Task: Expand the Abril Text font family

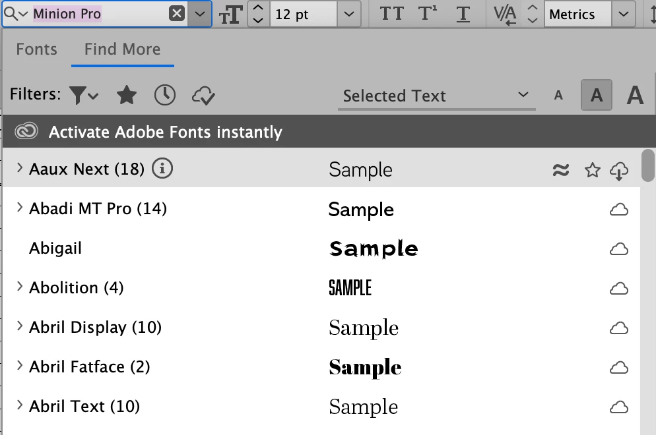Action: pyautogui.click(x=19, y=405)
